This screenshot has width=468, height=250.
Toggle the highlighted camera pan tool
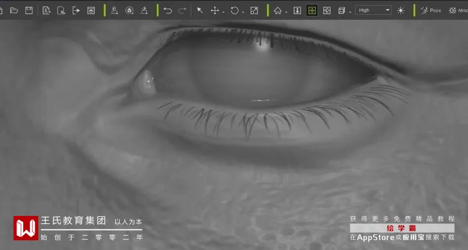click(x=312, y=11)
